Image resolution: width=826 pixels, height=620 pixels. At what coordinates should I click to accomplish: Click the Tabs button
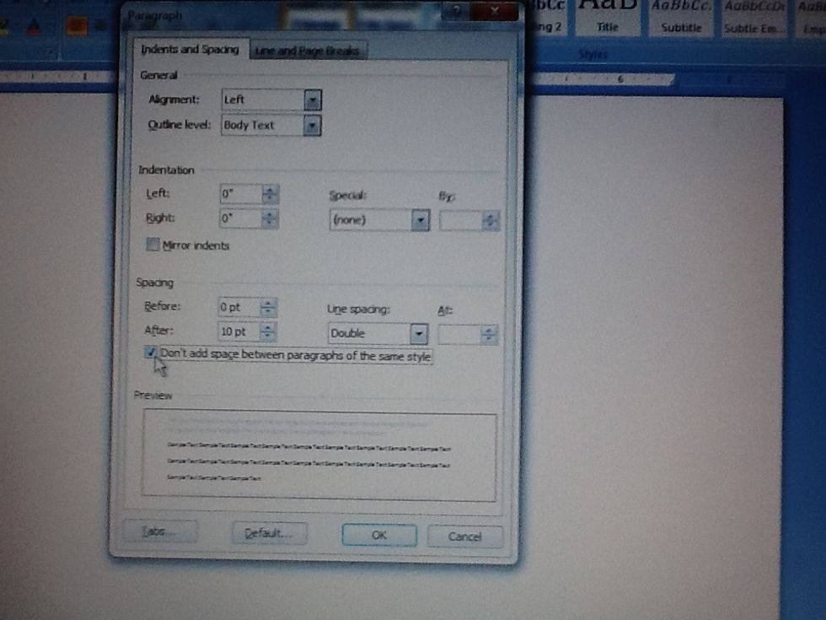160,531
